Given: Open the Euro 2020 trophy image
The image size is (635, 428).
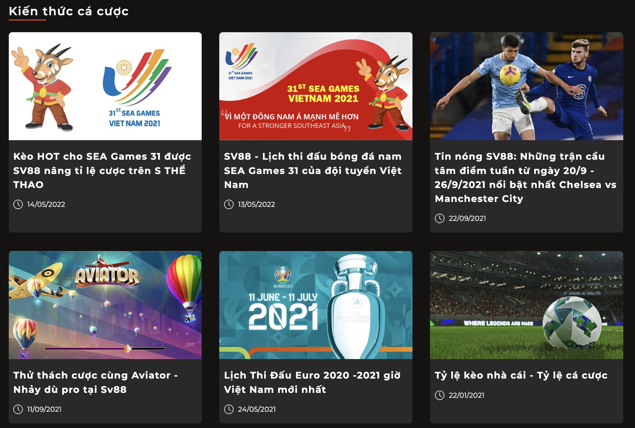Looking at the screenshot, I should pos(316,305).
